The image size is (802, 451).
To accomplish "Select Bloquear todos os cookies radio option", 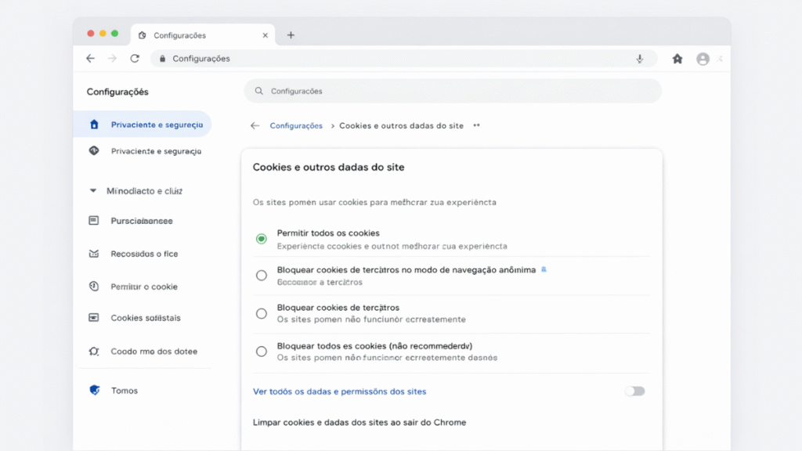I will (x=262, y=352).
